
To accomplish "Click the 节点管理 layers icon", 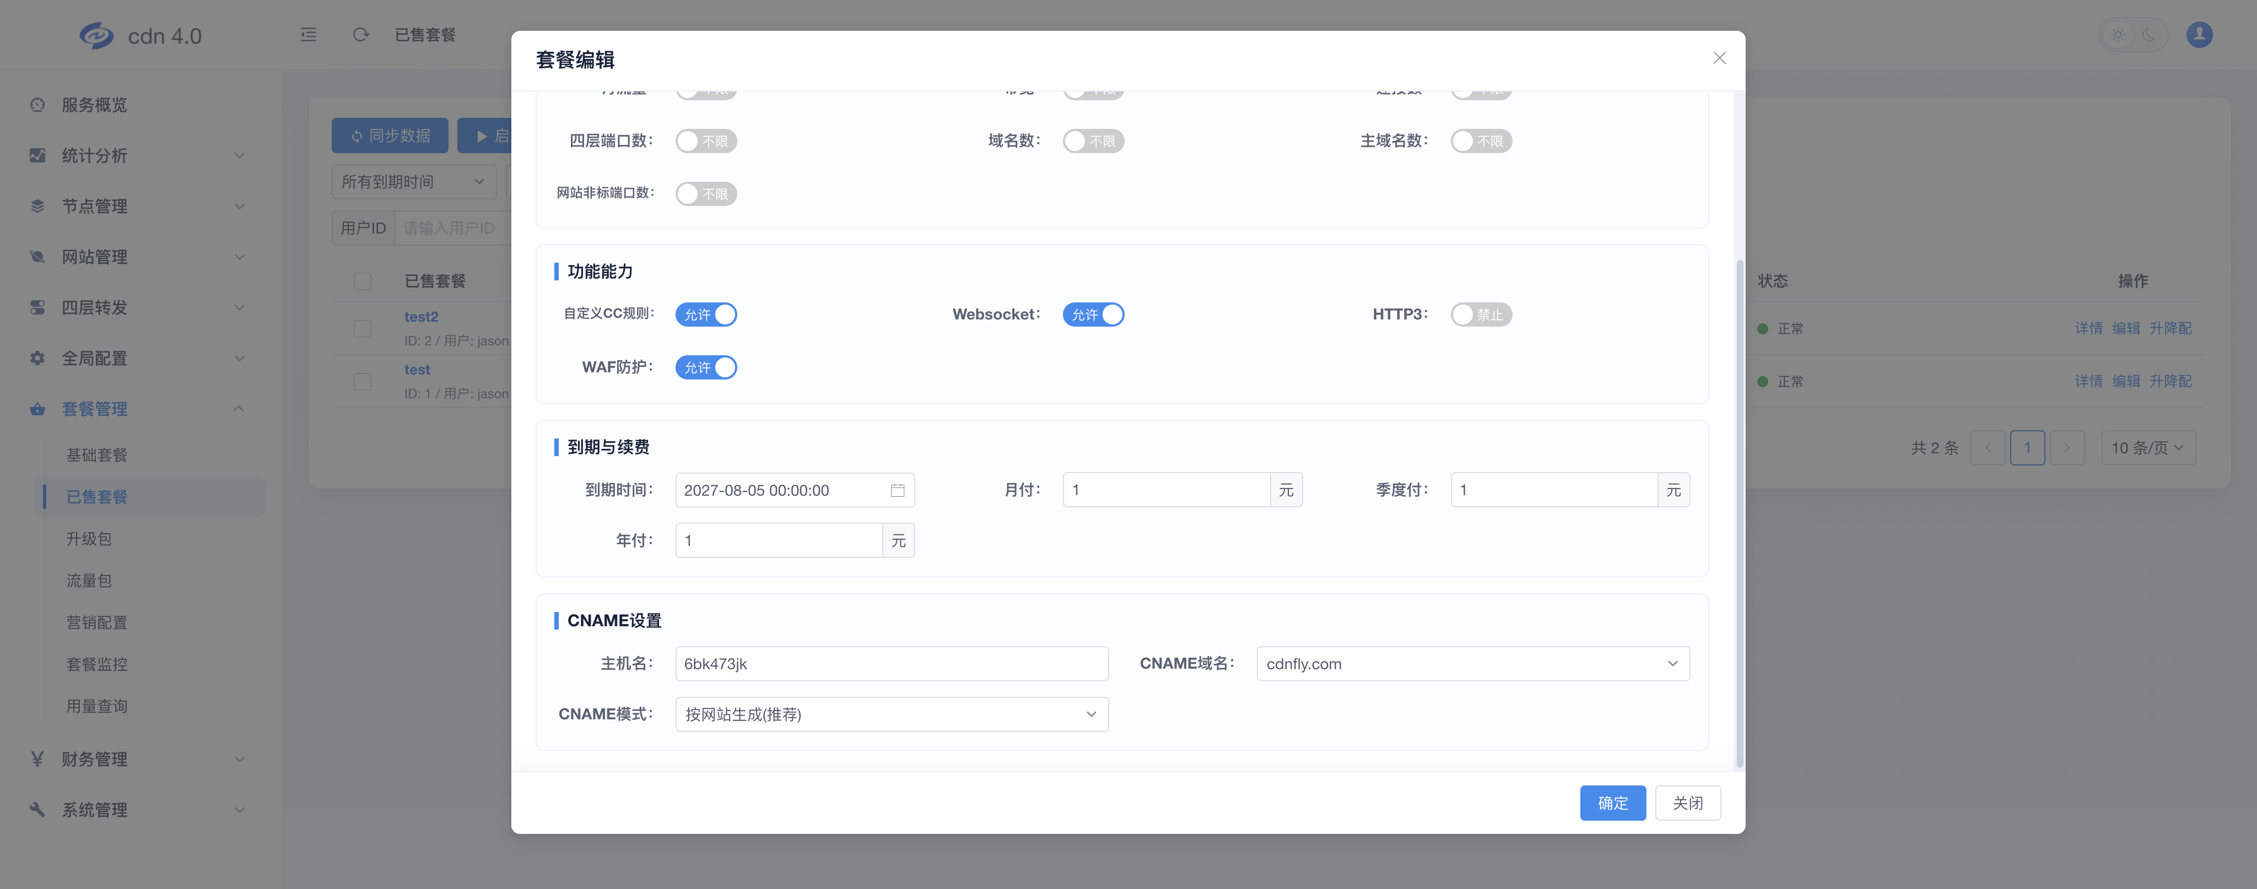I will click(x=37, y=207).
